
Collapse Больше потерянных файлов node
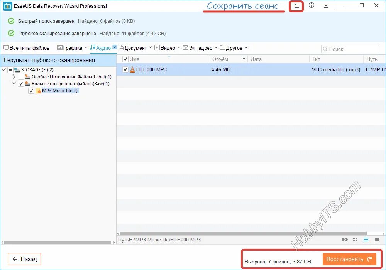click(14, 84)
